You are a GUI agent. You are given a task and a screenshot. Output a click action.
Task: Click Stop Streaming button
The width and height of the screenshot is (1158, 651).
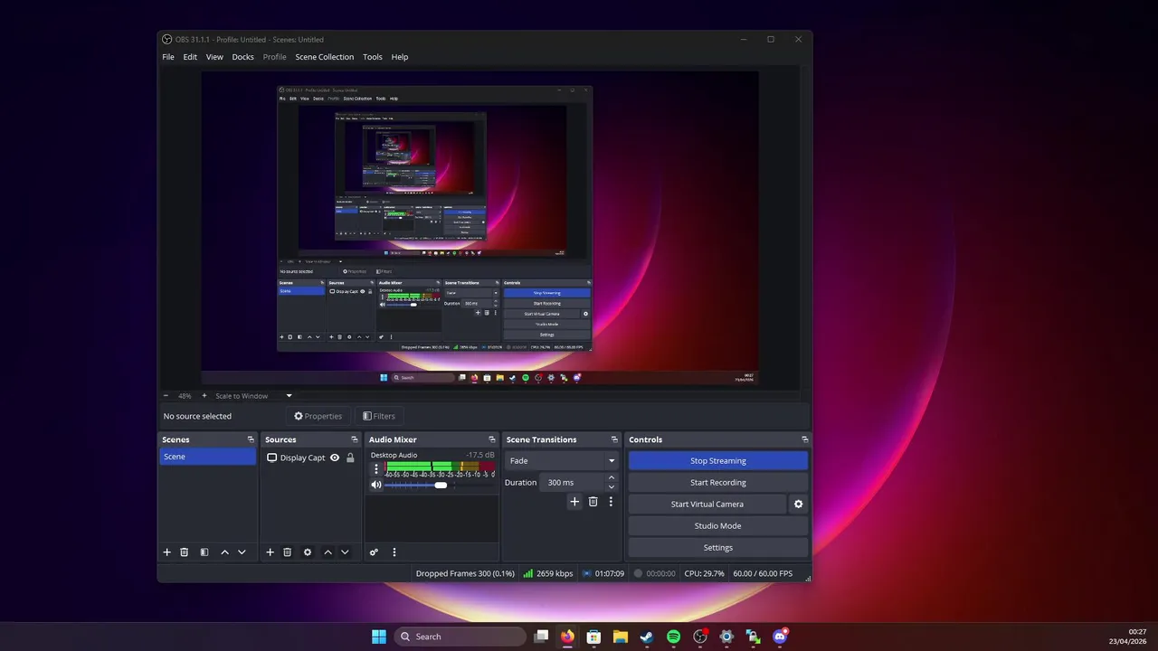tap(718, 461)
